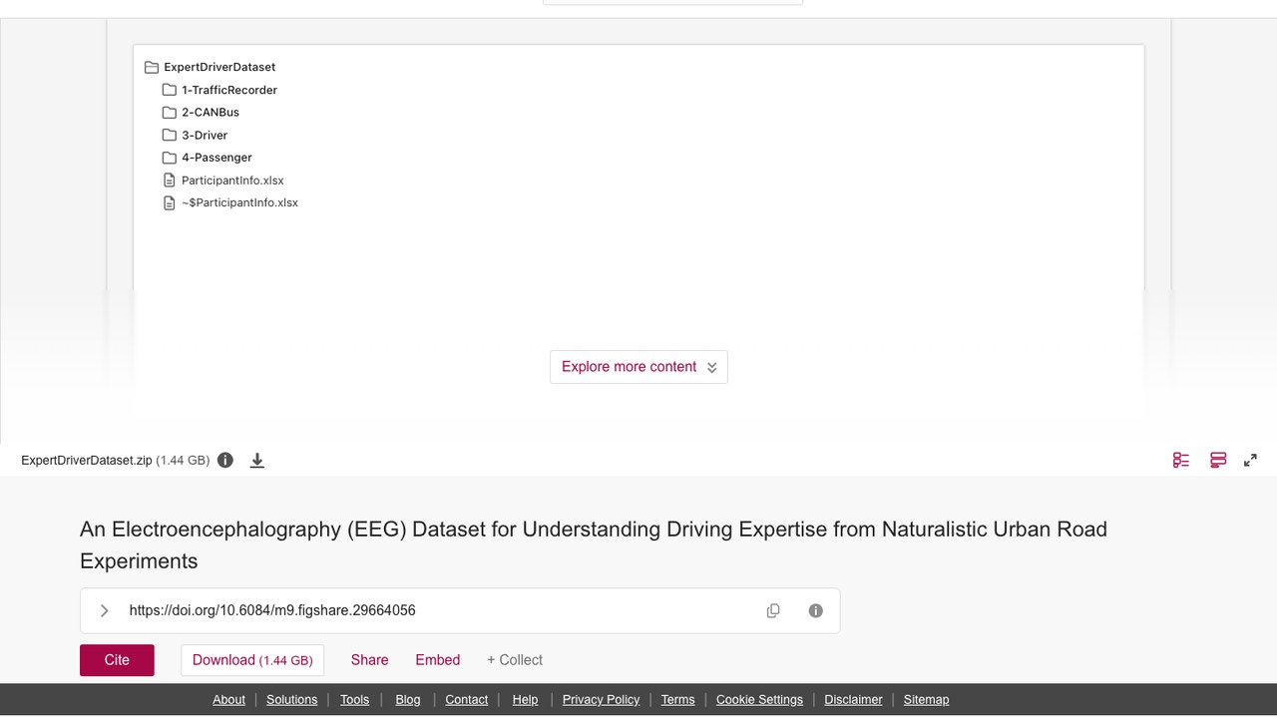Show file info for ExpertDriverDataset.zip
This screenshot has width=1277, height=718.
(x=225, y=460)
